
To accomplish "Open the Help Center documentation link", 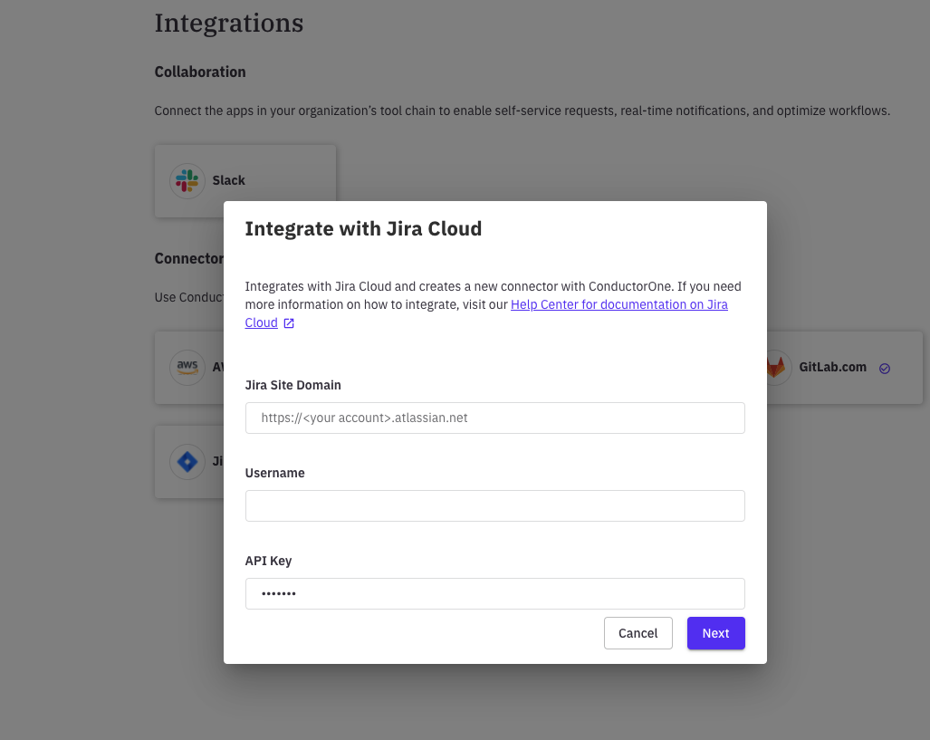I will click(618, 305).
